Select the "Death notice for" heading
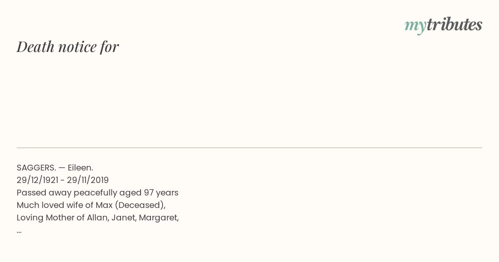 tap(68, 47)
